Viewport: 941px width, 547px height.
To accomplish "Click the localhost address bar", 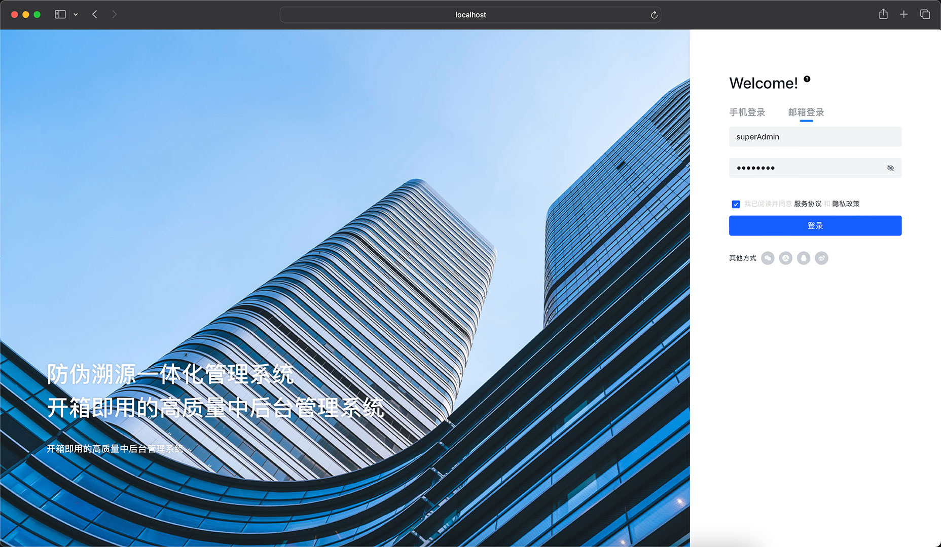I will click(x=470, y=15).
